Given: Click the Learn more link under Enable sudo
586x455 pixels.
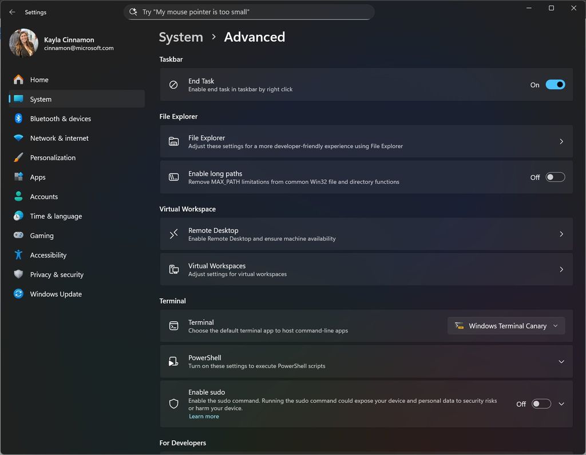Looking at the screenshot, I should click(x=204, y=416).
